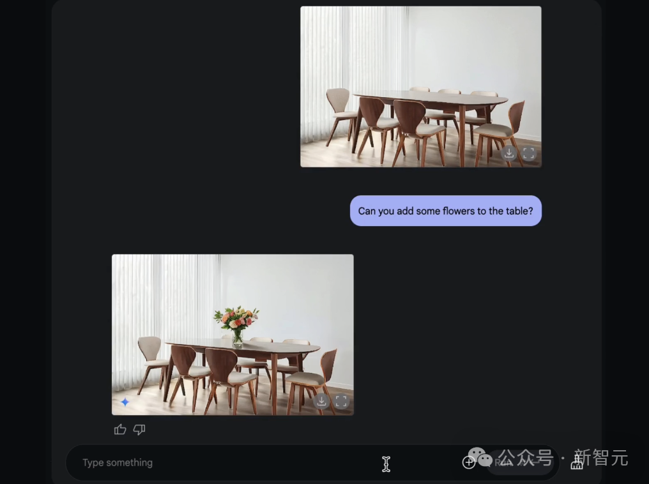
Task: Download the original dining table image
Action: pyautogui.click(x=508, y=153)
